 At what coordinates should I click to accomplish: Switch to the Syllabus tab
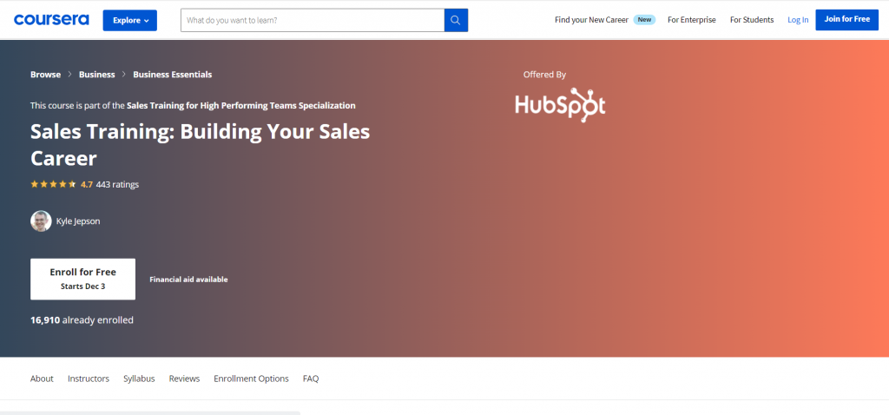(139, 379)
